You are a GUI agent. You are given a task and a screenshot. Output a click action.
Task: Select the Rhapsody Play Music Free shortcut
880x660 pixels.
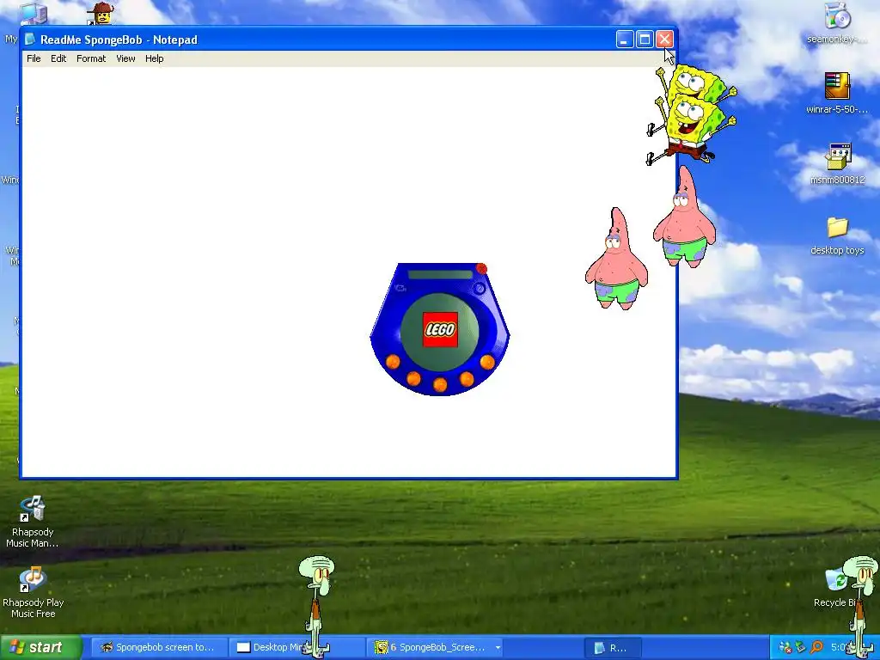(33, 593)
